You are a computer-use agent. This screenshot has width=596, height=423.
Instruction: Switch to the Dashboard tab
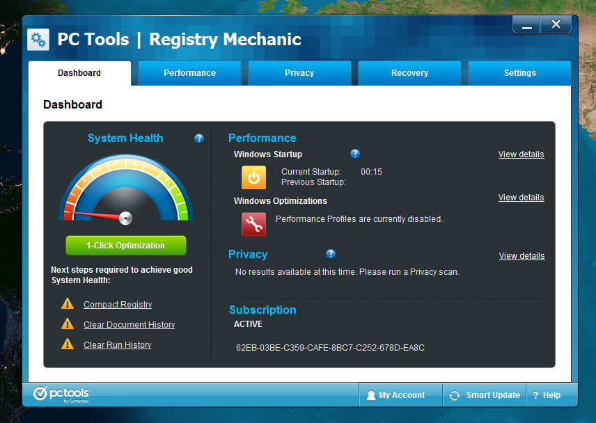click(x=79, y=73)
